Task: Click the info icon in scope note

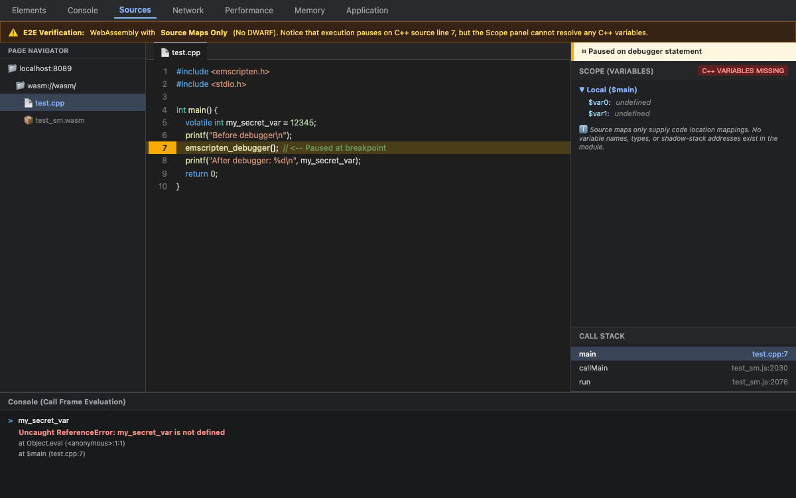Action: click(x=584, y=129)
